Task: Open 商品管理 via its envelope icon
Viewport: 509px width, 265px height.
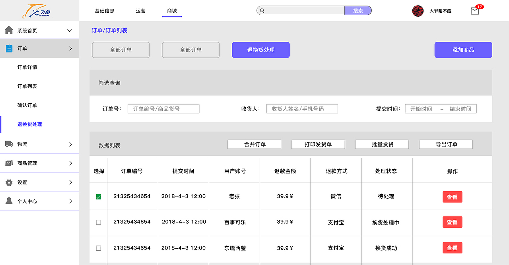Action: [8, 163]
